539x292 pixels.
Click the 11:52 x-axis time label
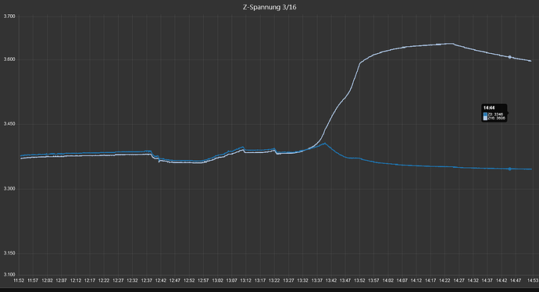point(19,280)
